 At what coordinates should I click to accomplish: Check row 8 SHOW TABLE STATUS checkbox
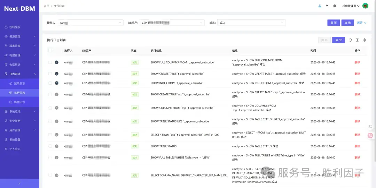50,146
